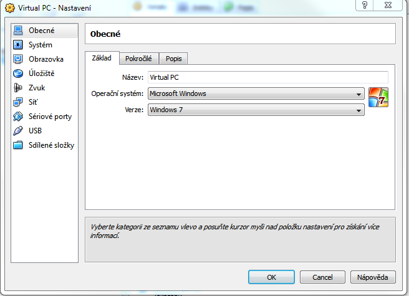Click the Systém chip icon
409x296 pixels.
coord(18,45)
